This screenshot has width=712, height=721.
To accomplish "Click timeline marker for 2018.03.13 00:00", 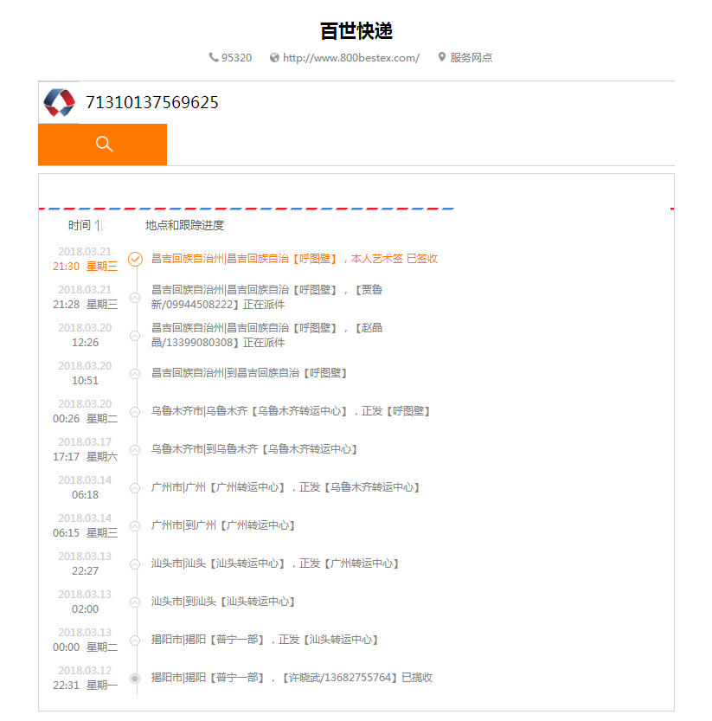I will tap(135, 641).
